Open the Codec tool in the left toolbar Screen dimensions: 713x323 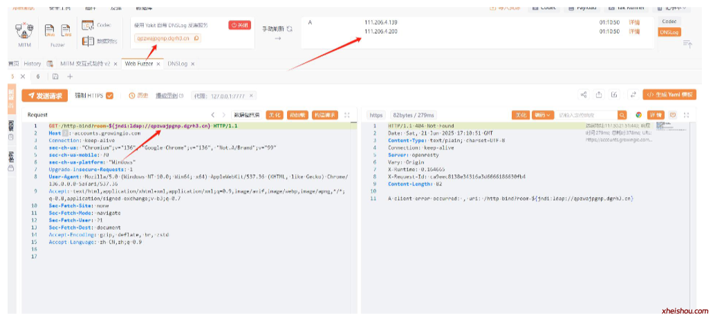[x=96, y=26]
